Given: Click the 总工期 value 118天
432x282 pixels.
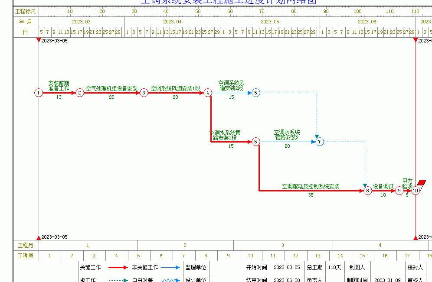Looking at the screenshot, I should pos(334,267).
